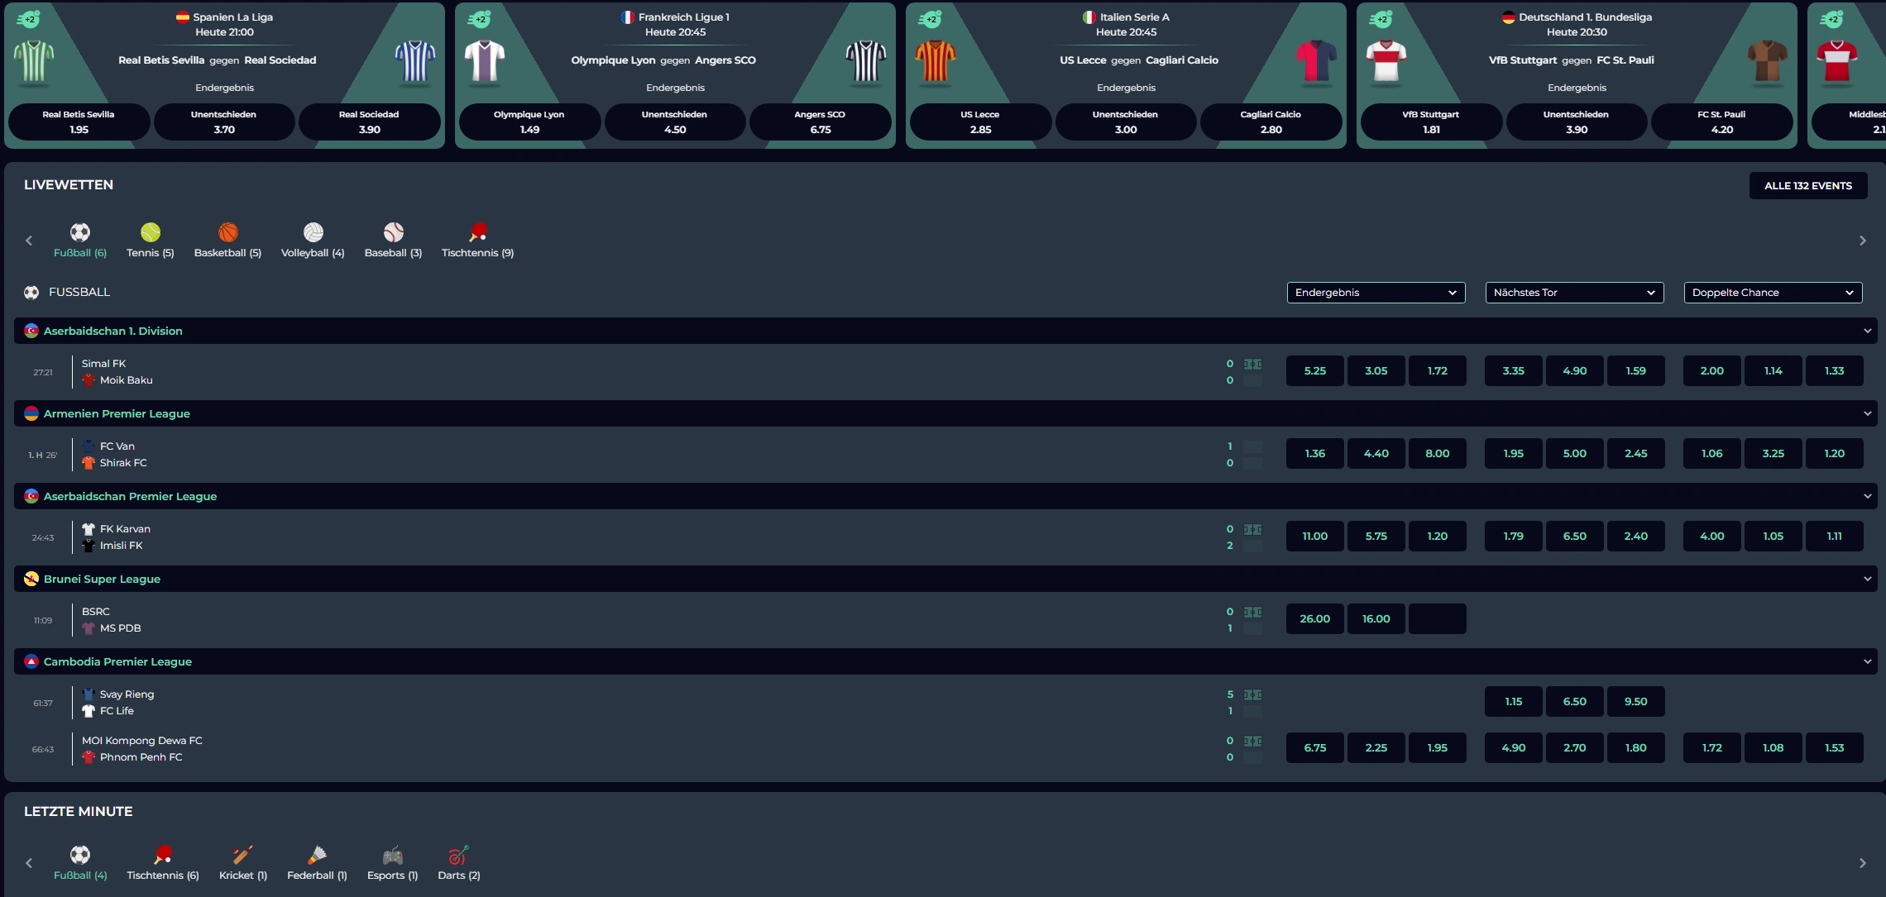Screen dimensions: 1886x897
Task: Pick Unentschieden 4.50 for Lyon vs Angers
Action: coord(674,122)
